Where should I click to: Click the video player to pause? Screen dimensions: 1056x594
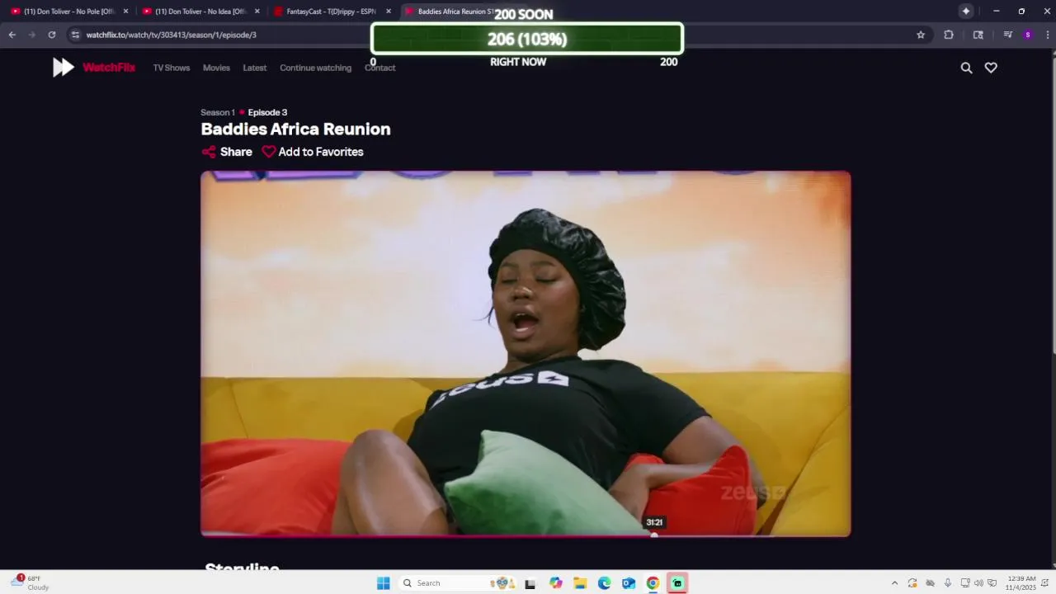(526, 353)
